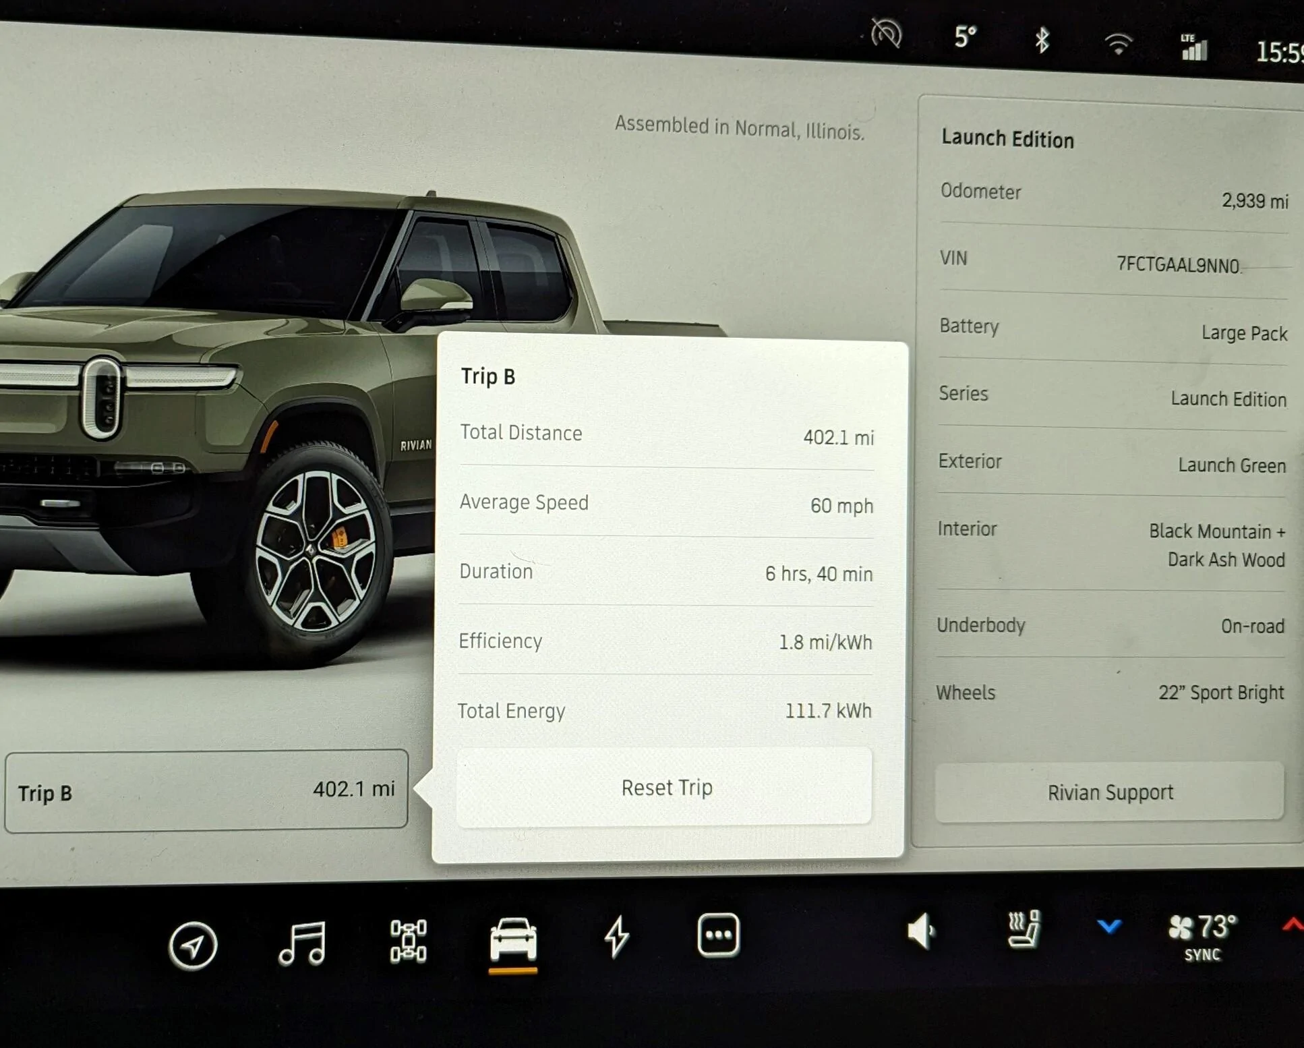Tap the Duration 6 hrs, 40 min row
This screenshot has width=1304, height=1048.
665,573
